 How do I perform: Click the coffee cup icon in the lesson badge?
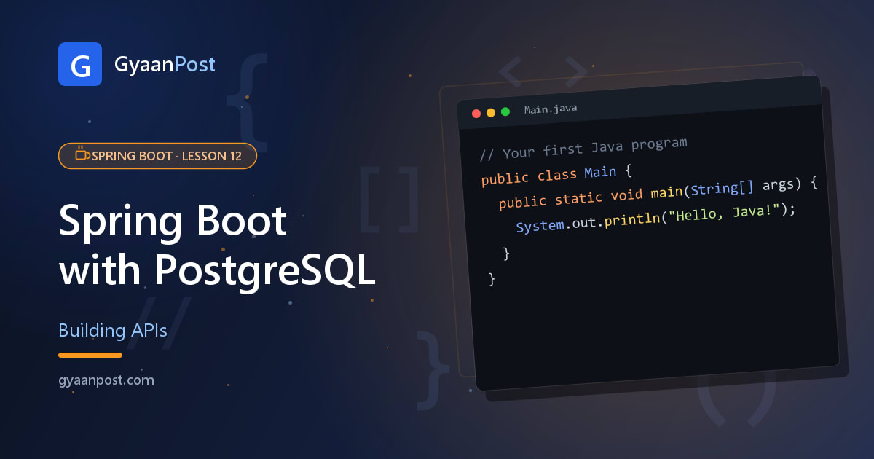point(82,155)
